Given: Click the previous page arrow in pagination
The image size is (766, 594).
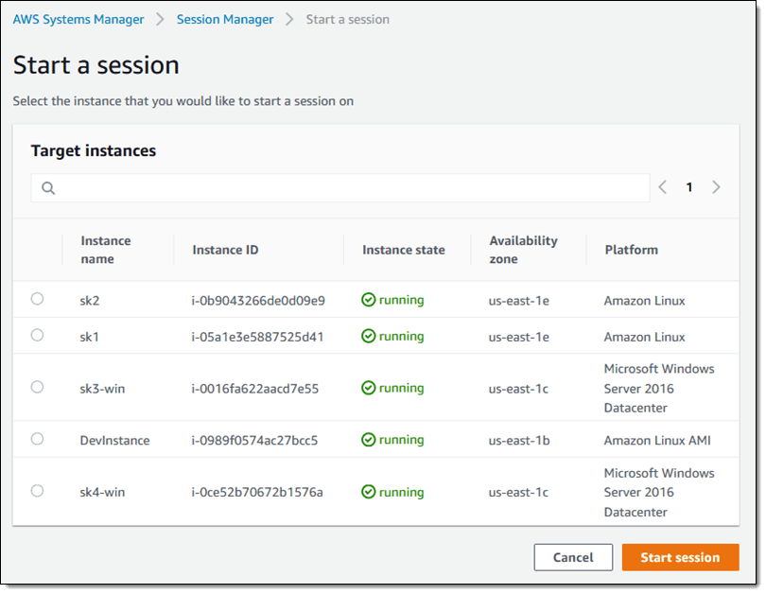Looking at the screenshot, I should pyautogui.click(x=662, y=187).
